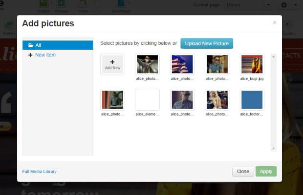This screenshot has height=195, width=303.
Task: Open the dropdown arrow beside gear icon
Action: pos(296,5)
